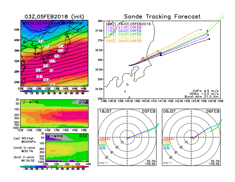Image resolution: width=235 pixels, height=182 pixels.
Task: Select the green '(18Z) 03JST,06FEB' legend entry
Action: [x=123, y=34]
